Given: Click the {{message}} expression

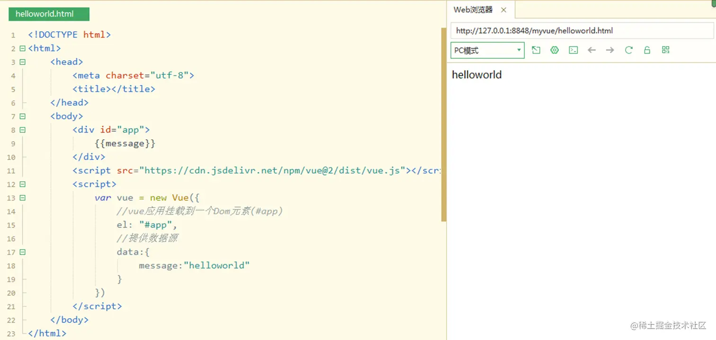Looking at the screenshot, I should pyautogui.click(x=125, y=143).
